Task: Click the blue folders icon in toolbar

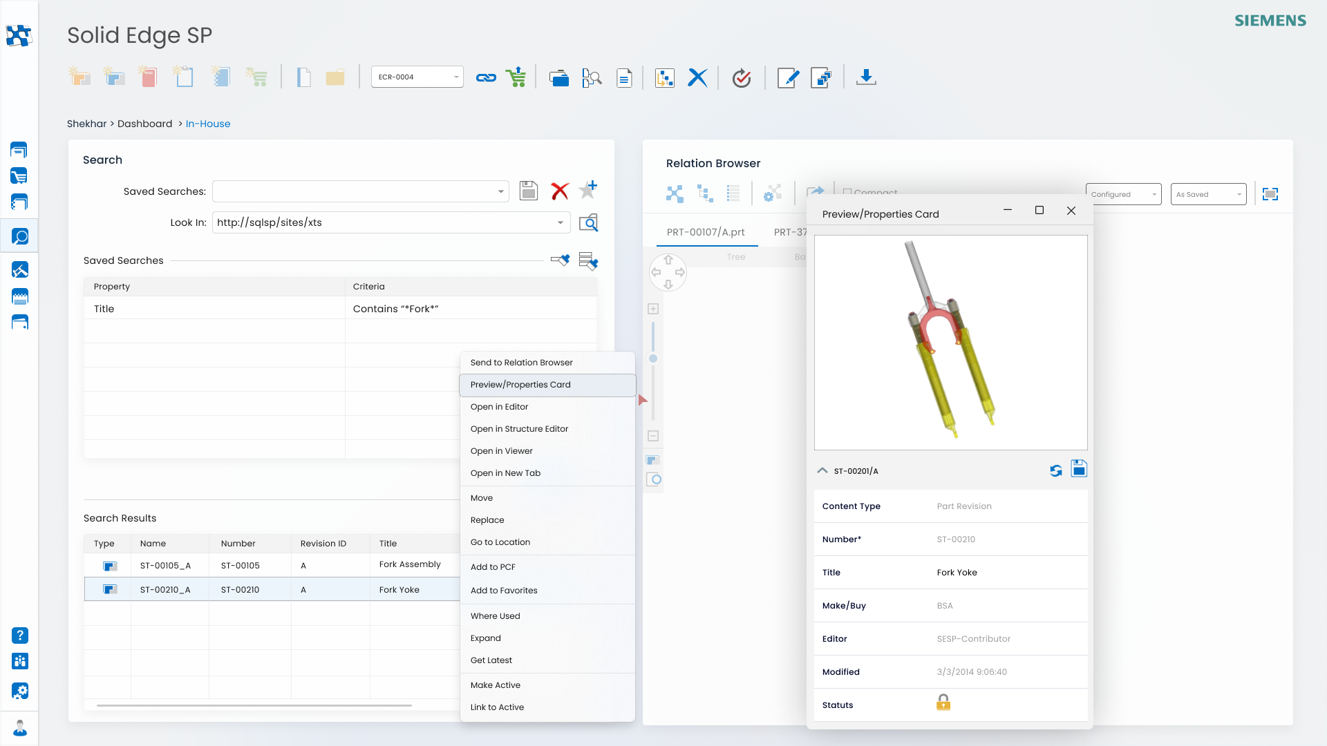Action: point(558,77)
